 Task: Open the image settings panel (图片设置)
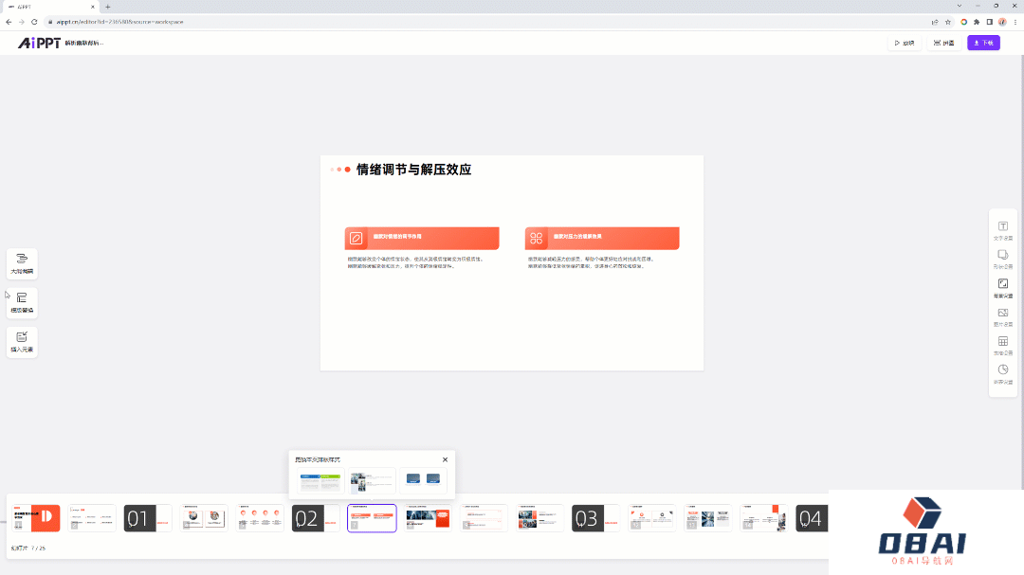(1002, 313)
